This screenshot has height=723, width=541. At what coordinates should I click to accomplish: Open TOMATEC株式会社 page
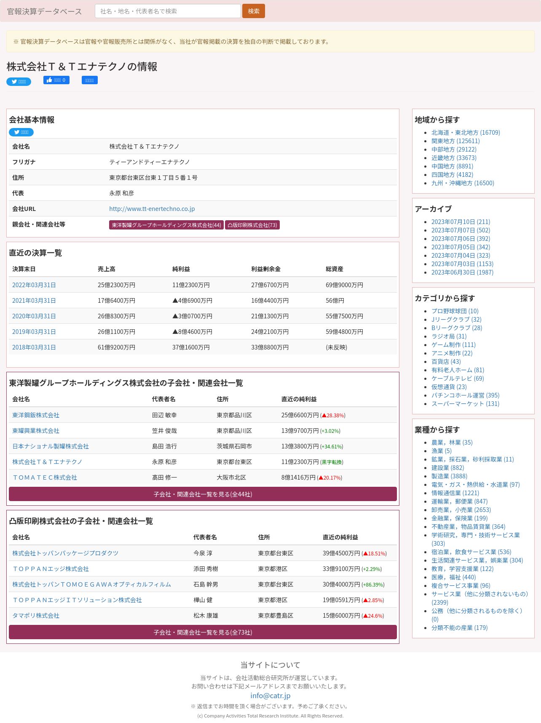45,478
